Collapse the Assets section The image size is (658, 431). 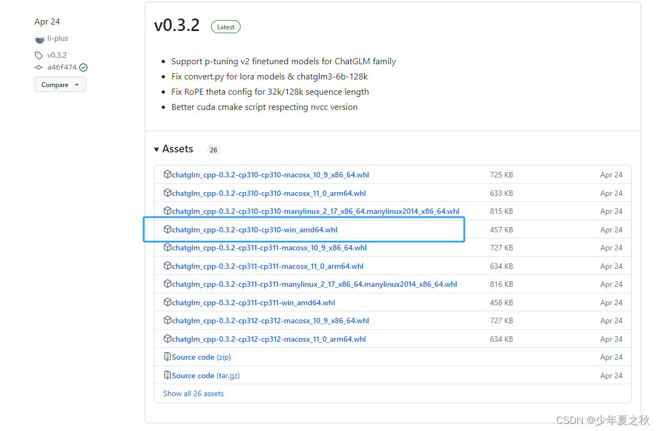point(157,149)
